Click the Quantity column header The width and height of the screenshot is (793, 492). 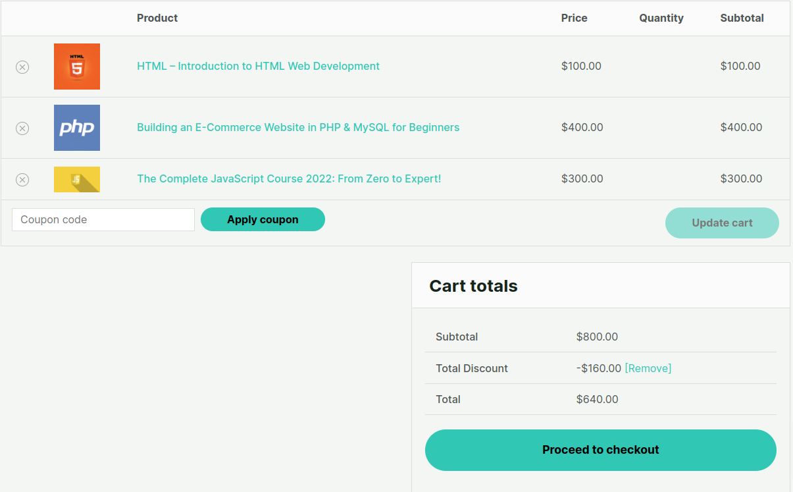[x=661, y=18]
